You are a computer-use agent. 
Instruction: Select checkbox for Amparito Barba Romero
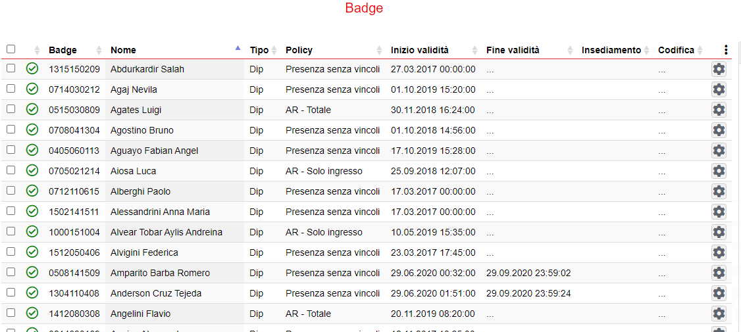click(x=11, y=273)
